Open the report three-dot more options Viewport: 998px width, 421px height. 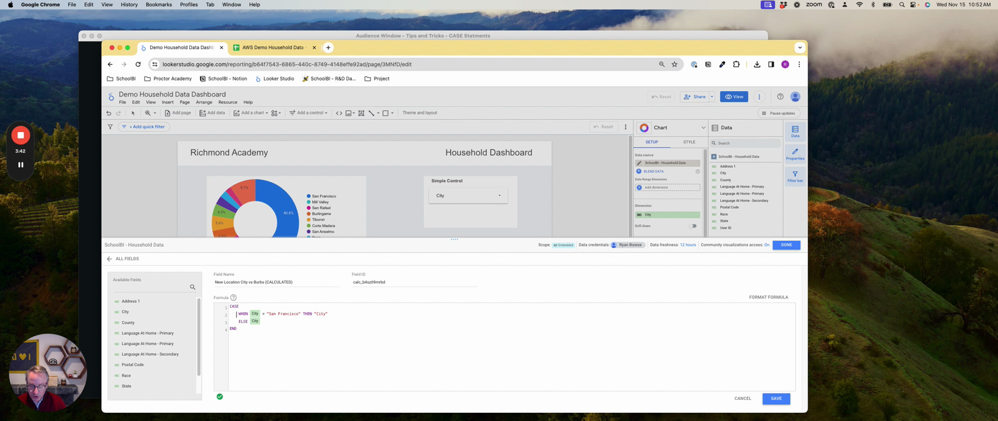point(759,96)
